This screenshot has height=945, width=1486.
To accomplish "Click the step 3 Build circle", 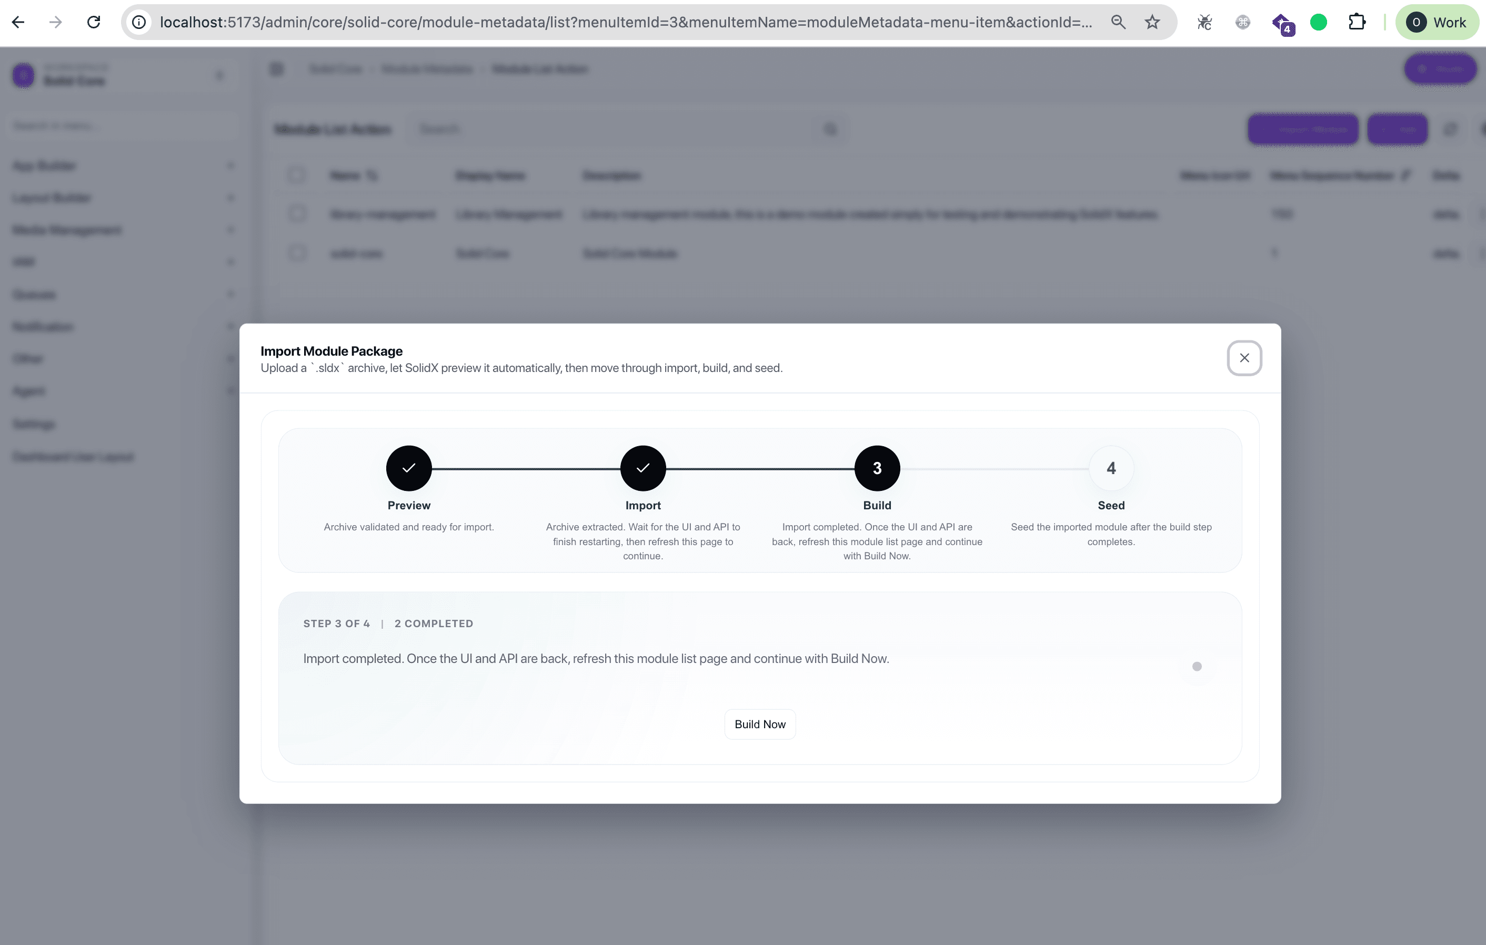I will [877, 468].
